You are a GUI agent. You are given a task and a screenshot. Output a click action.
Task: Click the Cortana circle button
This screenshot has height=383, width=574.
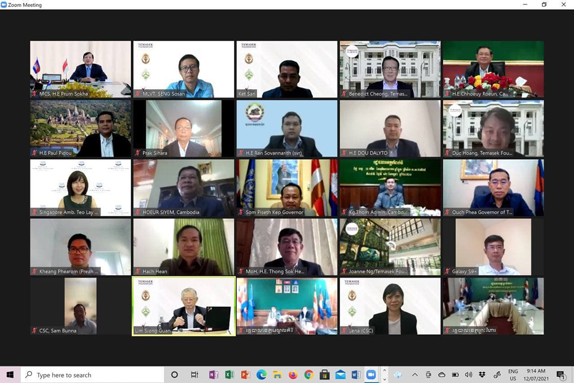click(175, 375)
